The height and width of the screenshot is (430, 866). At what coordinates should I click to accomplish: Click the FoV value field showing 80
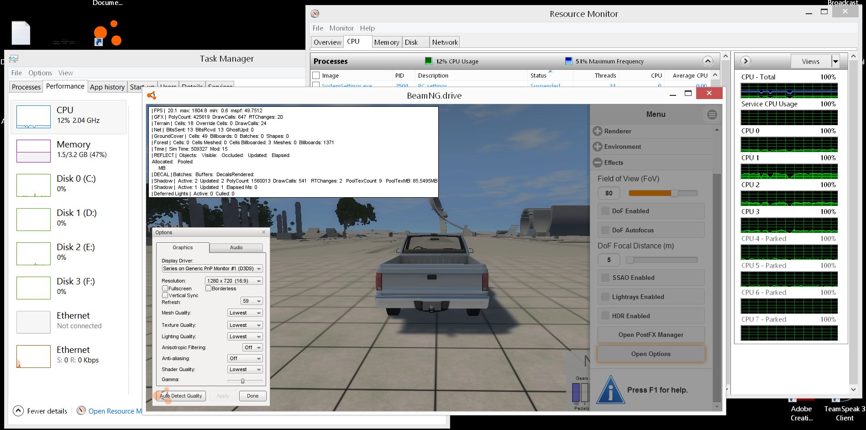(x=609, y=193)
